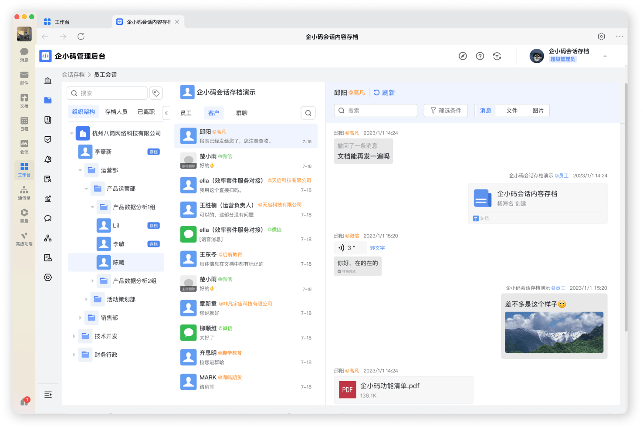Click the building icon in admin sidebar
The width and height of the screenshot is (643, 429).
pyautogui.click(x=48, y=81)
